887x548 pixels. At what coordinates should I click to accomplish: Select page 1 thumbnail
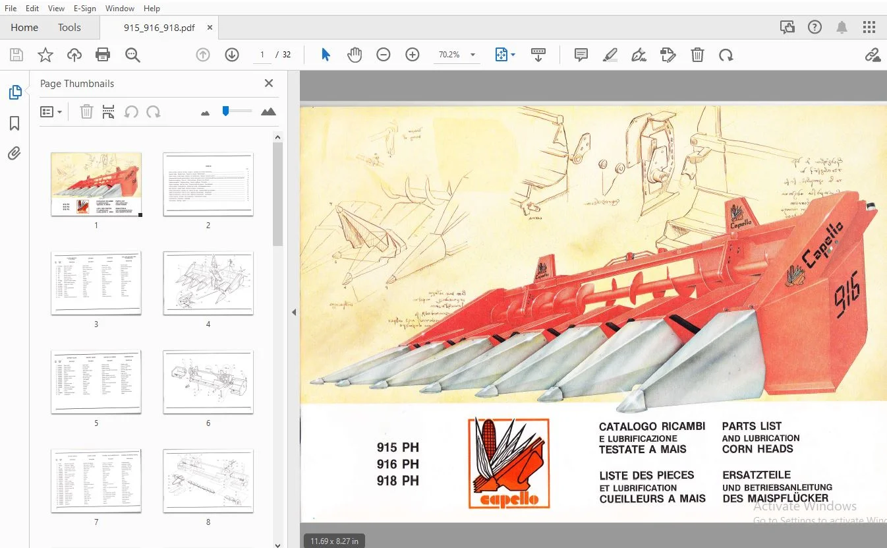(x=96, y=184)
